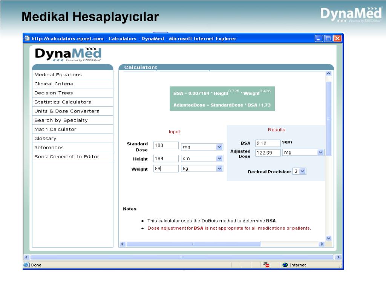Open the Clinical Criteria section
The width and height of the screenshot is (386, 290).
click(x=73, y=84)
